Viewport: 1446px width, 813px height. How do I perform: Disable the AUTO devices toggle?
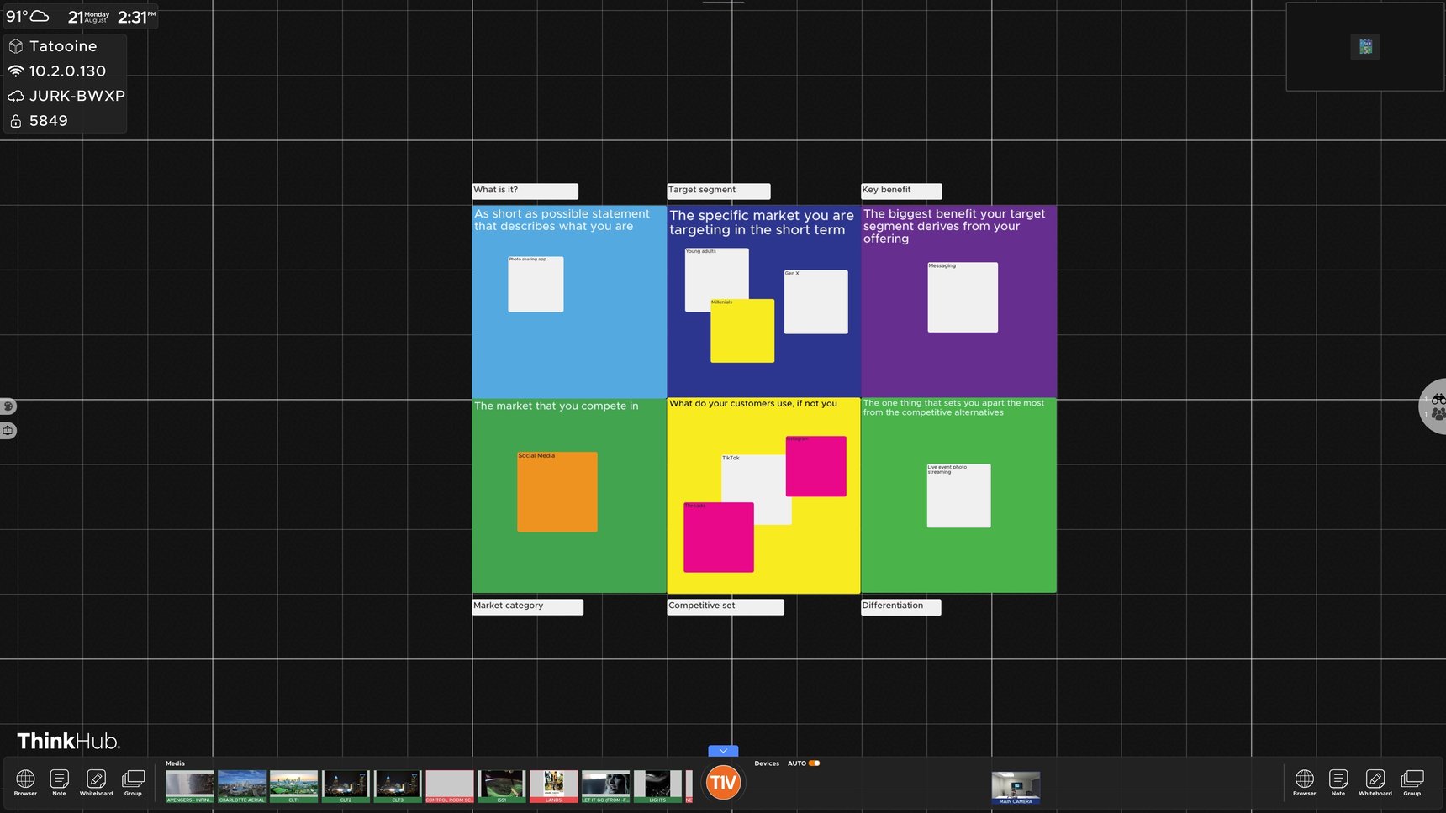(812, 763)
